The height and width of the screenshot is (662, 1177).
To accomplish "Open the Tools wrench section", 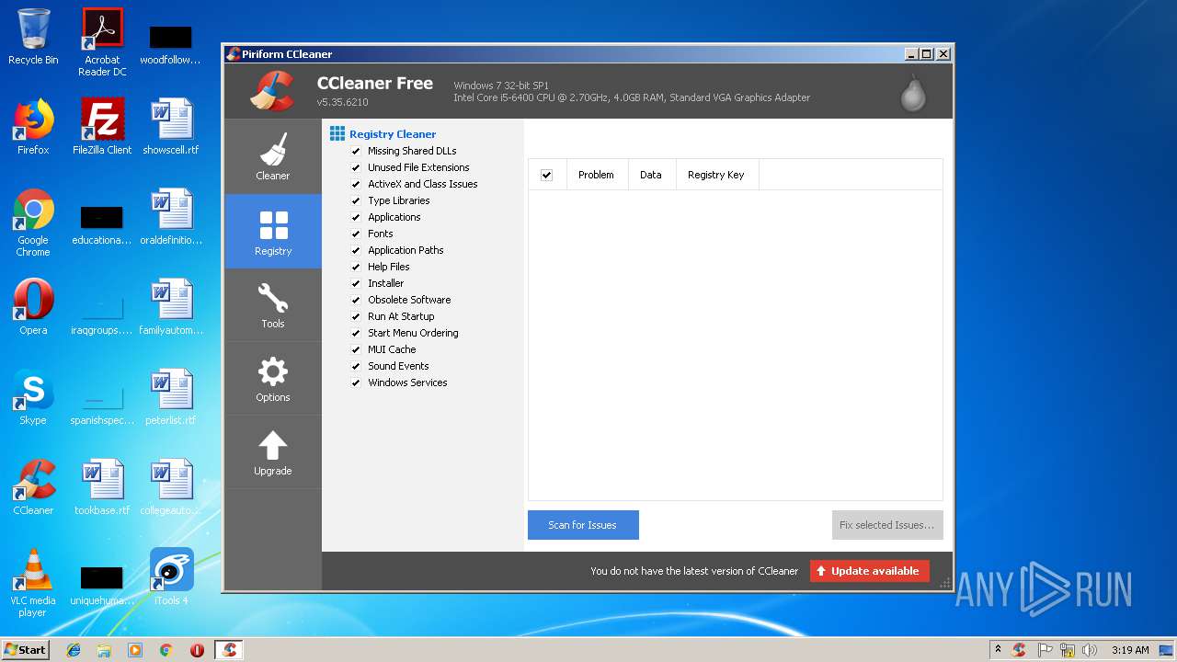I will [273, 304].
